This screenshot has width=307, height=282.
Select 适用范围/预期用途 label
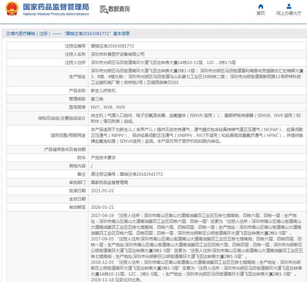tap(68, 135)
